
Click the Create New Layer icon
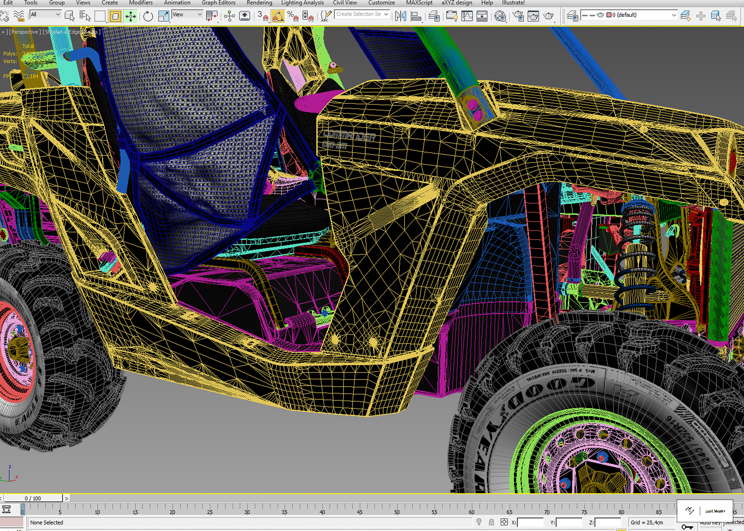[x=685, y=16]
